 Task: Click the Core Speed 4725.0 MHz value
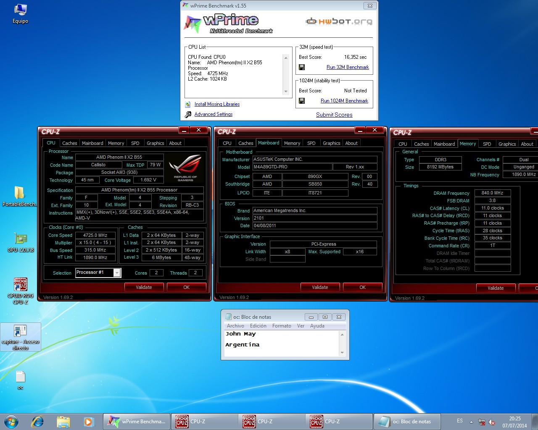(x=95, y=235)
